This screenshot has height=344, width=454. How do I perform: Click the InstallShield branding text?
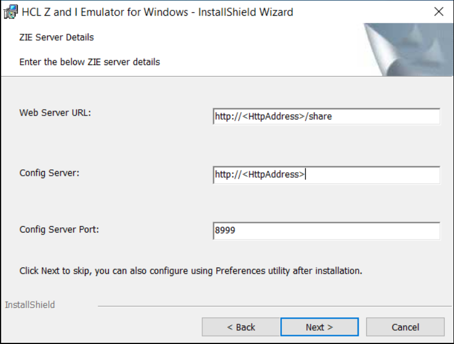pos(30,305)
